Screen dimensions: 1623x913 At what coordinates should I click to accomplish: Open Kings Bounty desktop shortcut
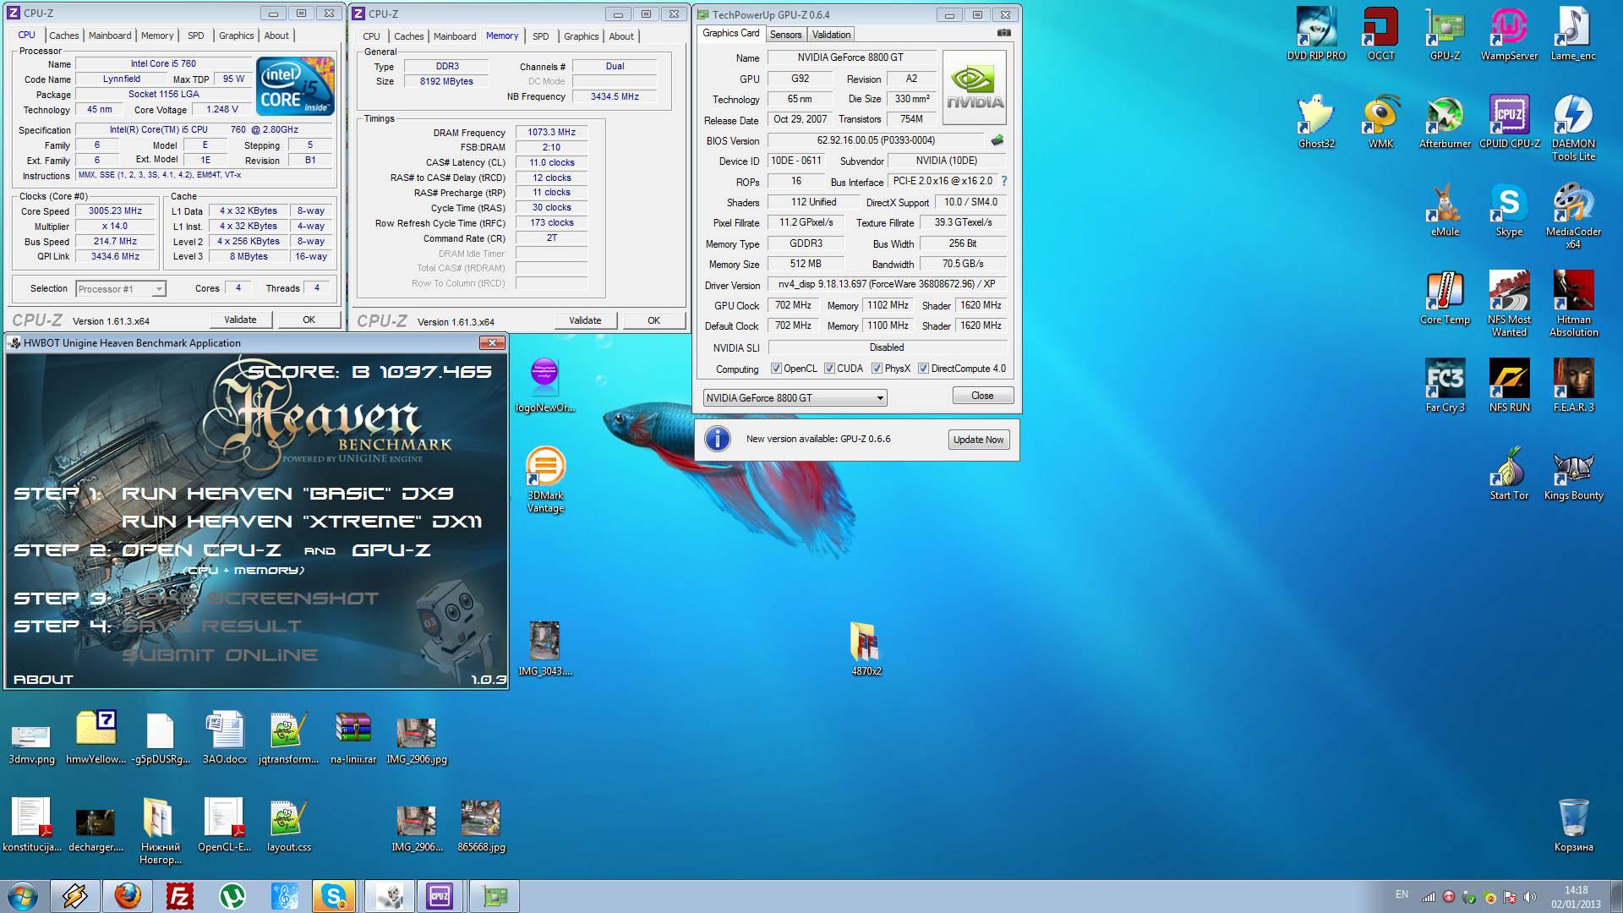tap(1573, 473)
